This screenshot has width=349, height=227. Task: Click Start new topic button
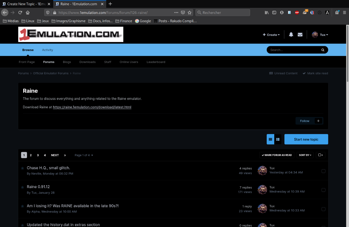click(306, 139)
